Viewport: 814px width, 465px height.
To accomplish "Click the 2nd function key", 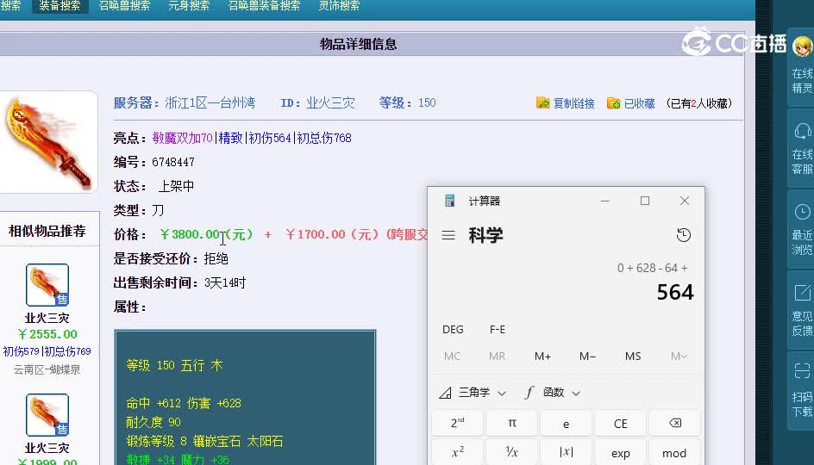I will (x=458, y=423).
